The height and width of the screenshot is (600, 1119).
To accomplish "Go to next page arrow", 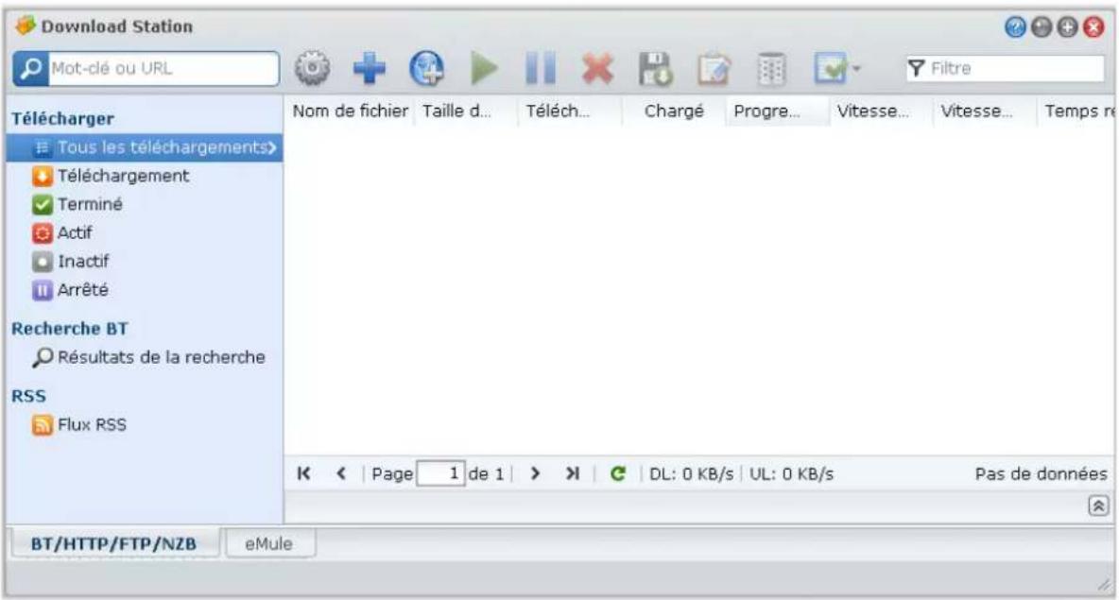I will point(535,473).
